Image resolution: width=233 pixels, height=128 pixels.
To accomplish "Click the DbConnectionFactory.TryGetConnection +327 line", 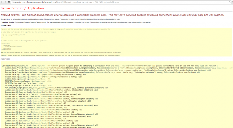I will pyautogui.click(x=118, y=68).
